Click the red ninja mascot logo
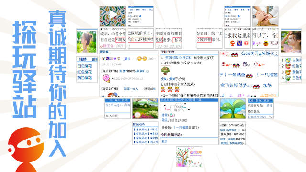The width and height of the screenshot is (306, 172). click(x=25, y=149)
